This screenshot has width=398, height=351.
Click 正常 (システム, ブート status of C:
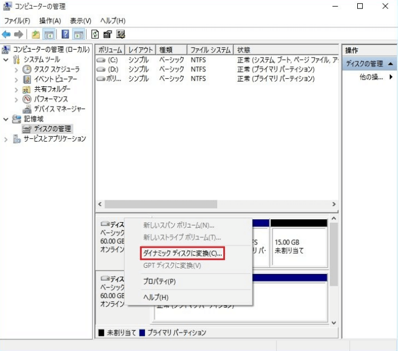coord(287,60)
